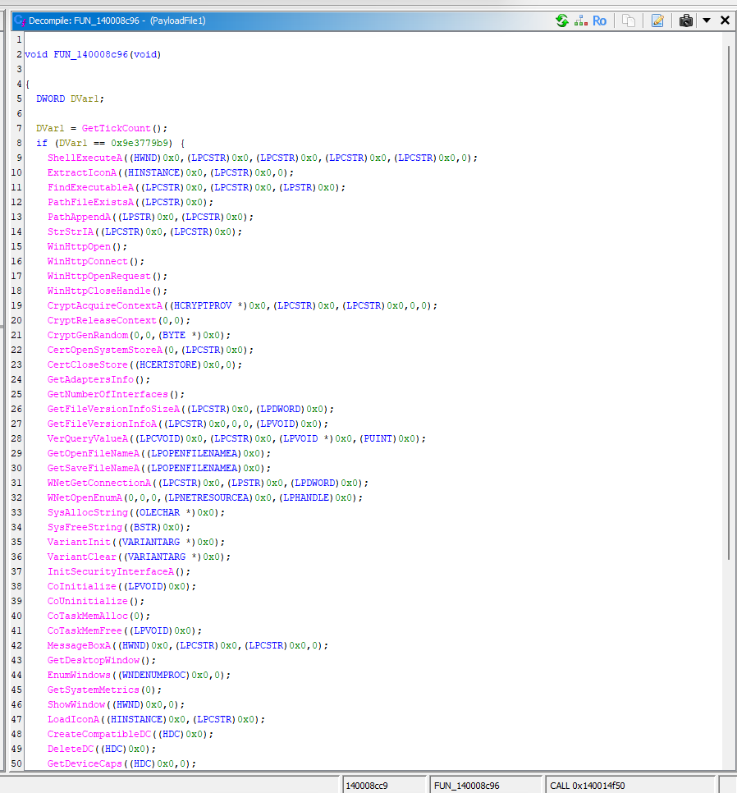Image resolution: width=737 pixels, height=793 pixels.
Task: Select CryptReleaseContext call
Action: click(102, 320)
